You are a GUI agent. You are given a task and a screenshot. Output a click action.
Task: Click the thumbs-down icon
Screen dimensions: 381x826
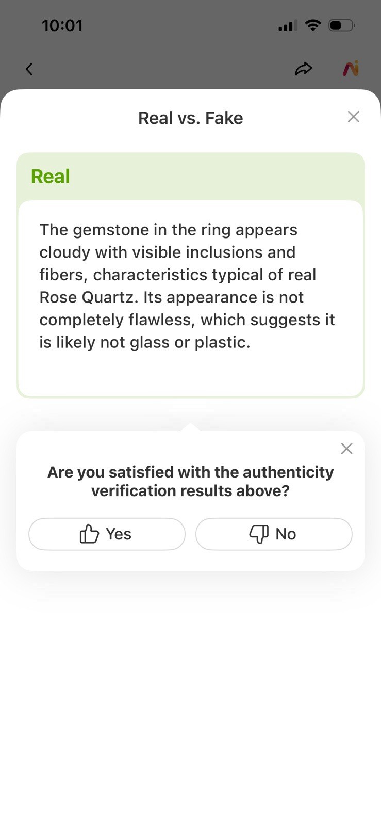(259, 534)
